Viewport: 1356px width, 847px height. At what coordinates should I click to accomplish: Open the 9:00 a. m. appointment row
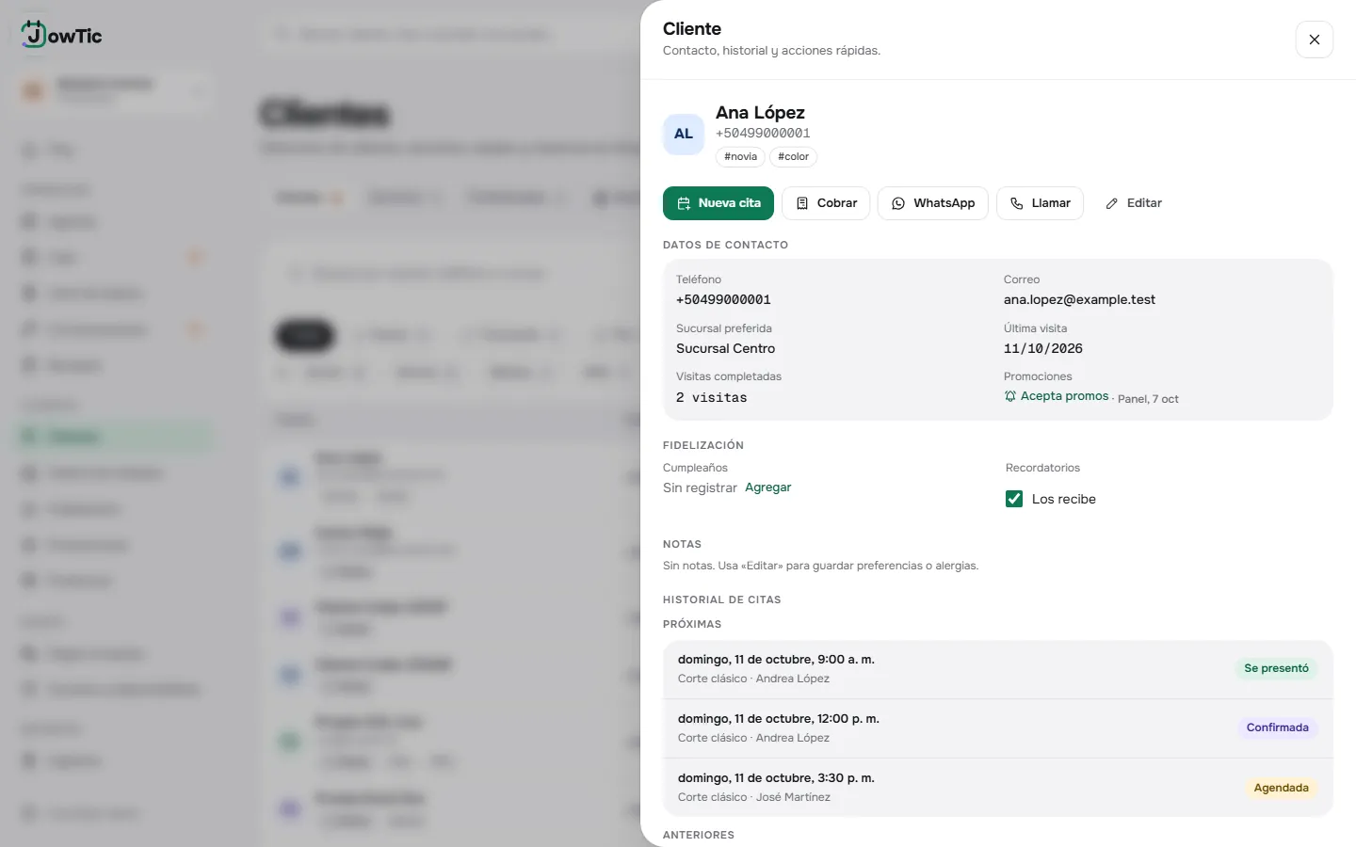998,669
